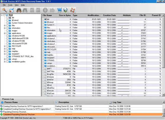Click process log scrollbar up arrow

(164, 102)
